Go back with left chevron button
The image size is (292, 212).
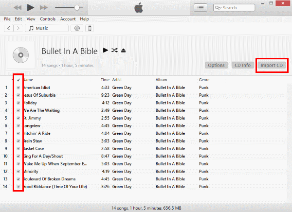pos(9,28)
